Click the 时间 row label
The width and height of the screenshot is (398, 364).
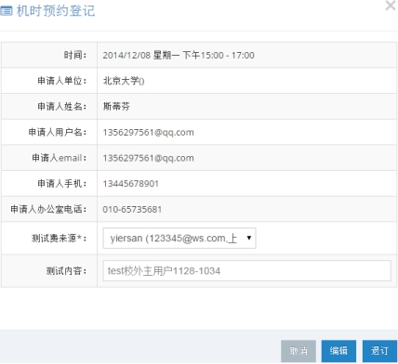click(x=75, y=56)
